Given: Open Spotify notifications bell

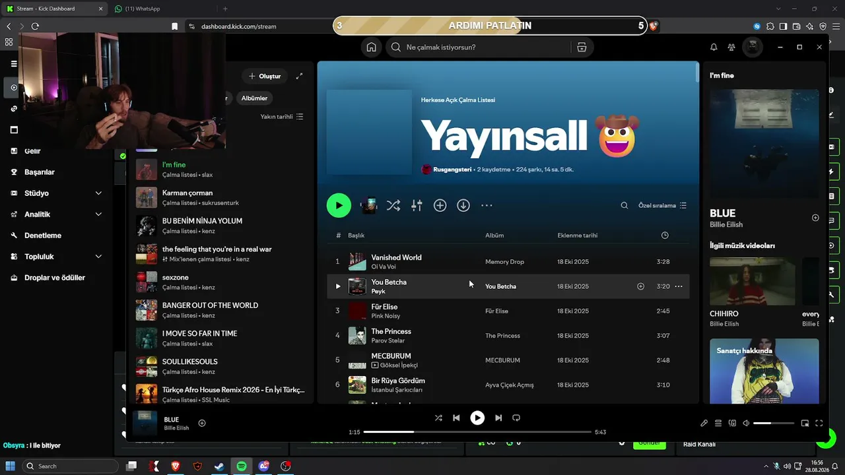Looking at the screenshot, I should (x=714, y=47).
